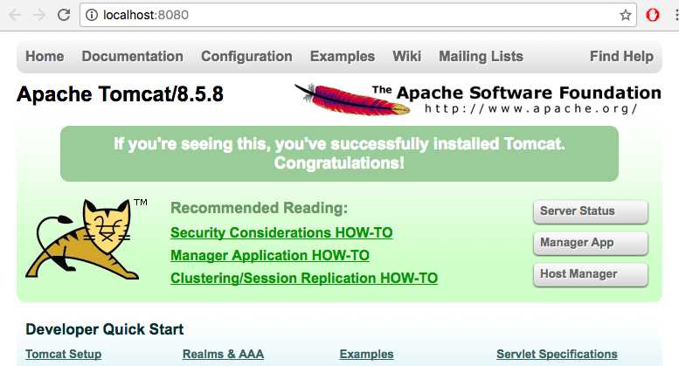Image resolution: width=679 pixels, height=366 pixels.
Task: Bookmark this page with the star icon
Action: (x=626, y=15)
